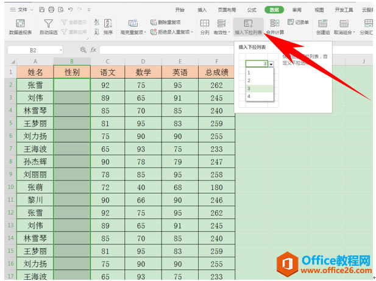Click the print icon in quick access bar
The width and height of the screenshot is (376, 281).
(x=51, y=10)
